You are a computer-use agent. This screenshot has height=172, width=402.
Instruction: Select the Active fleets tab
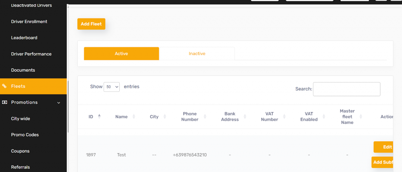[x=121, y=54]
